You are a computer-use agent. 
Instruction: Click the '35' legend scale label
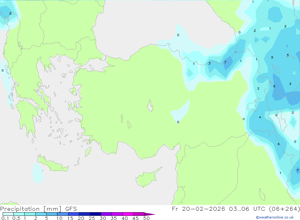(114, 218)
